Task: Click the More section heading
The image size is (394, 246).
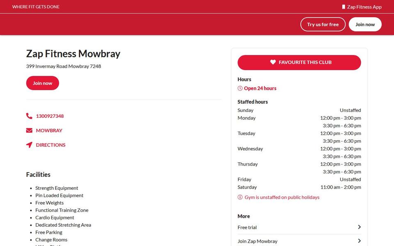Action: (244, 216)
